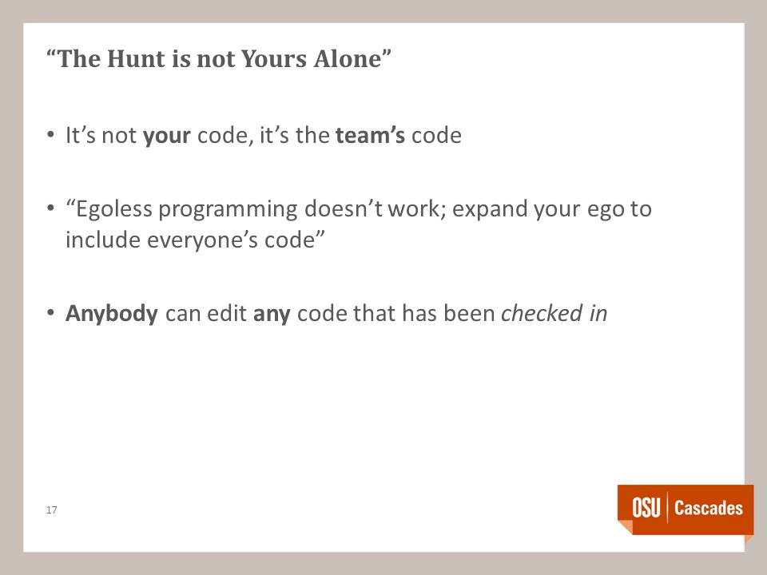
Task: Click the Cascades word in the logo
Action: tap(709, 508)
